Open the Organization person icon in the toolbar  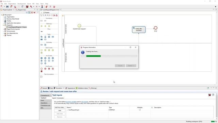click(x=42, y=6)
